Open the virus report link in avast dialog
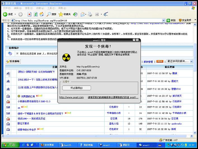This screenshot has width=198, height=149. tap(113, 97)
